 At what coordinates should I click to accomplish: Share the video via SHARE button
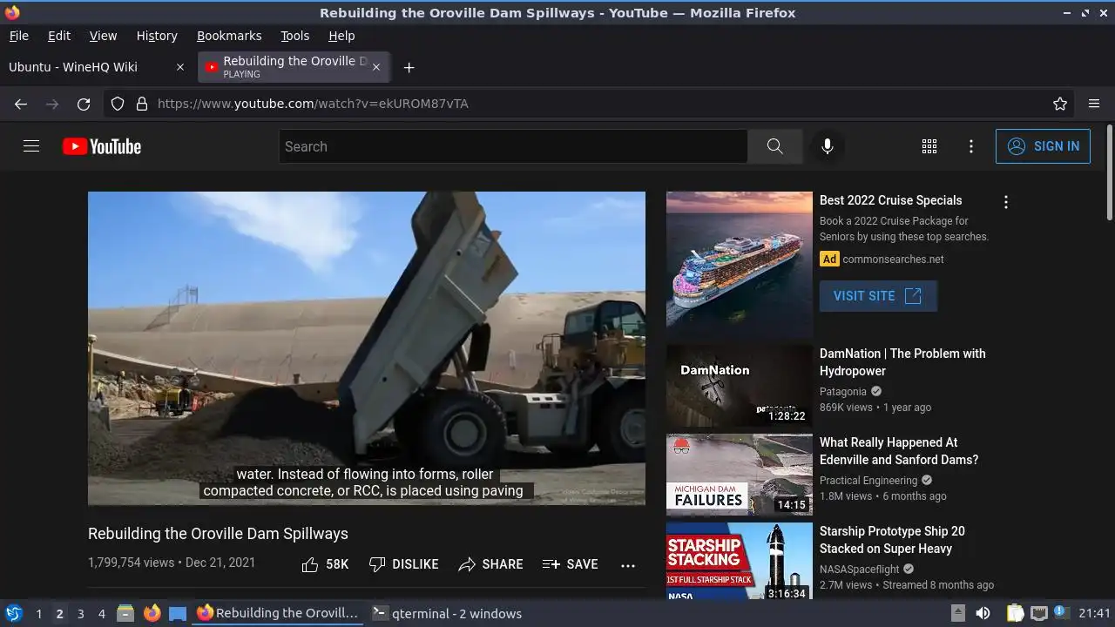[490, 564]
